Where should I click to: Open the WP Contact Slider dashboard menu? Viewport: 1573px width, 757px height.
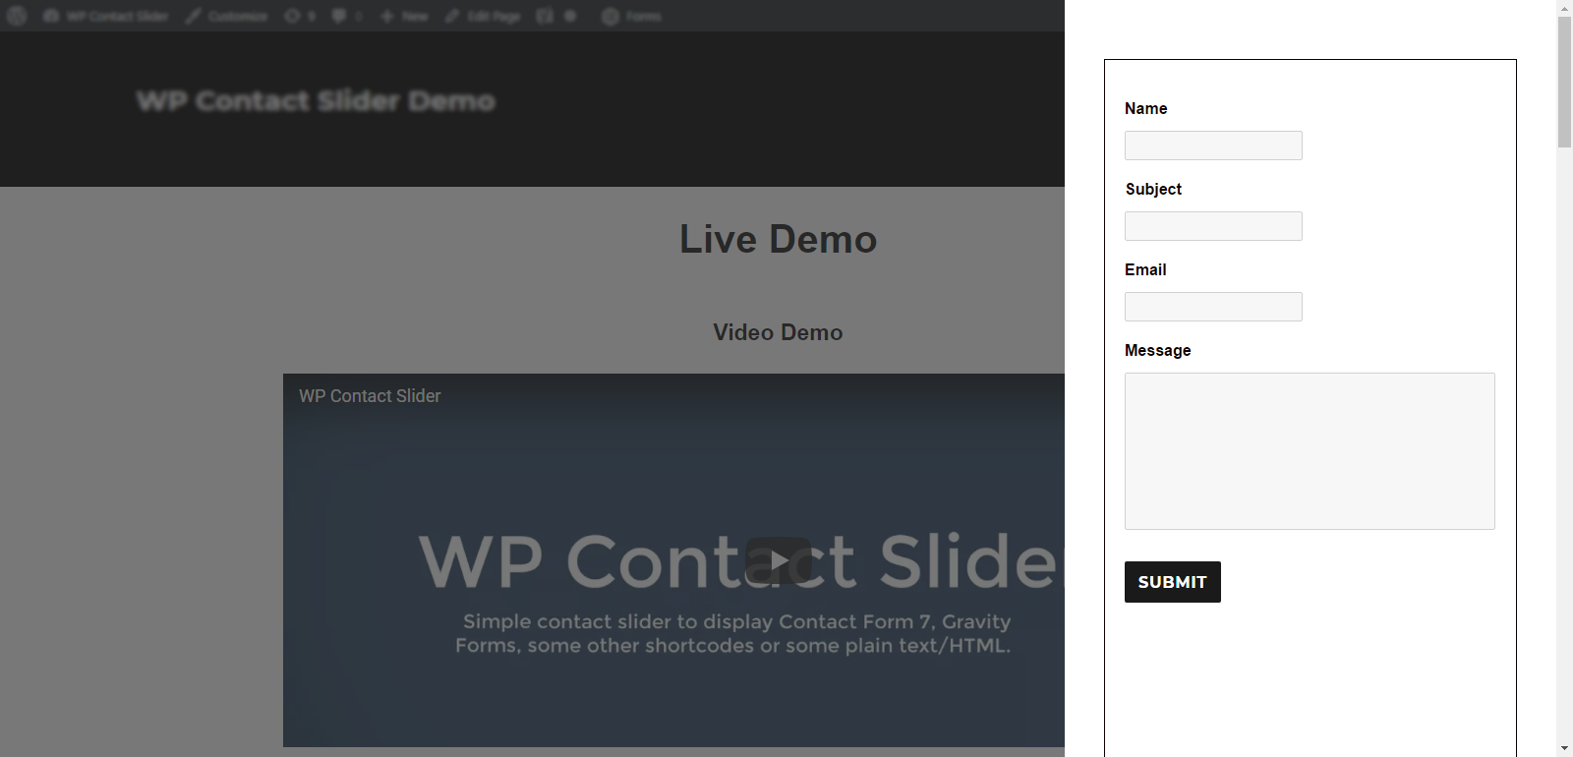click(x=106, y=16)
